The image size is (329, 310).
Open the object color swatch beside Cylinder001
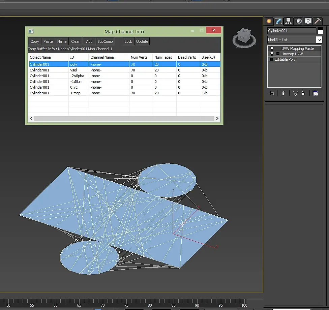click(320, 31)
